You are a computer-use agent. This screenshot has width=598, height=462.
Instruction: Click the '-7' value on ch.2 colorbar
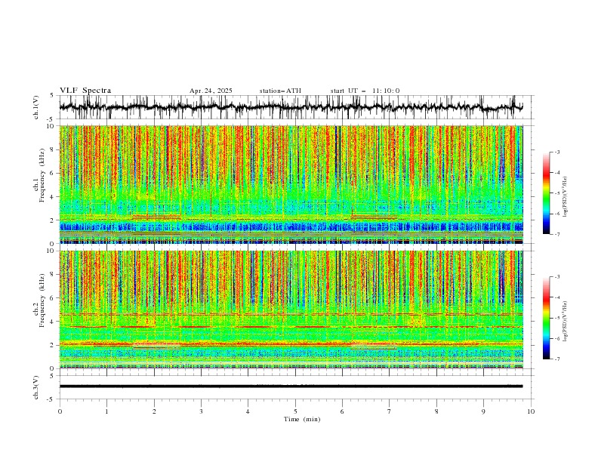point(557,359)
